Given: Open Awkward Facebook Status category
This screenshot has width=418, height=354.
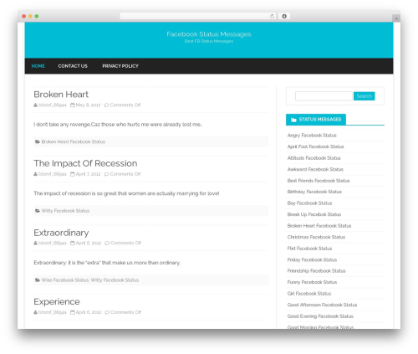Looking at the screenshot, I should (x=315, y=169).
